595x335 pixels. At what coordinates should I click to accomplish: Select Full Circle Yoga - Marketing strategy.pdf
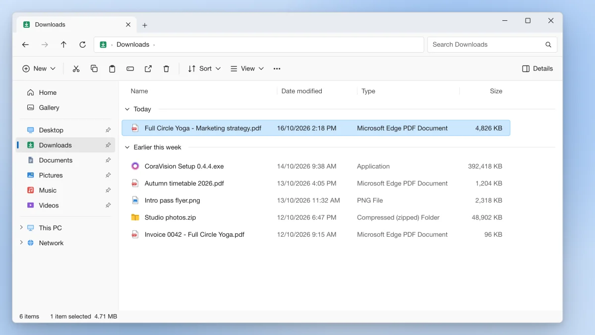point(316,128)
